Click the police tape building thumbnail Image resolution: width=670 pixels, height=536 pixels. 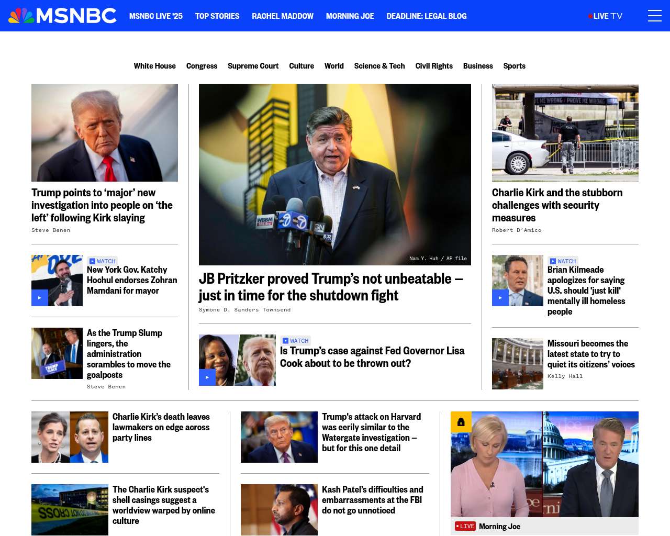tap(70, 510)
